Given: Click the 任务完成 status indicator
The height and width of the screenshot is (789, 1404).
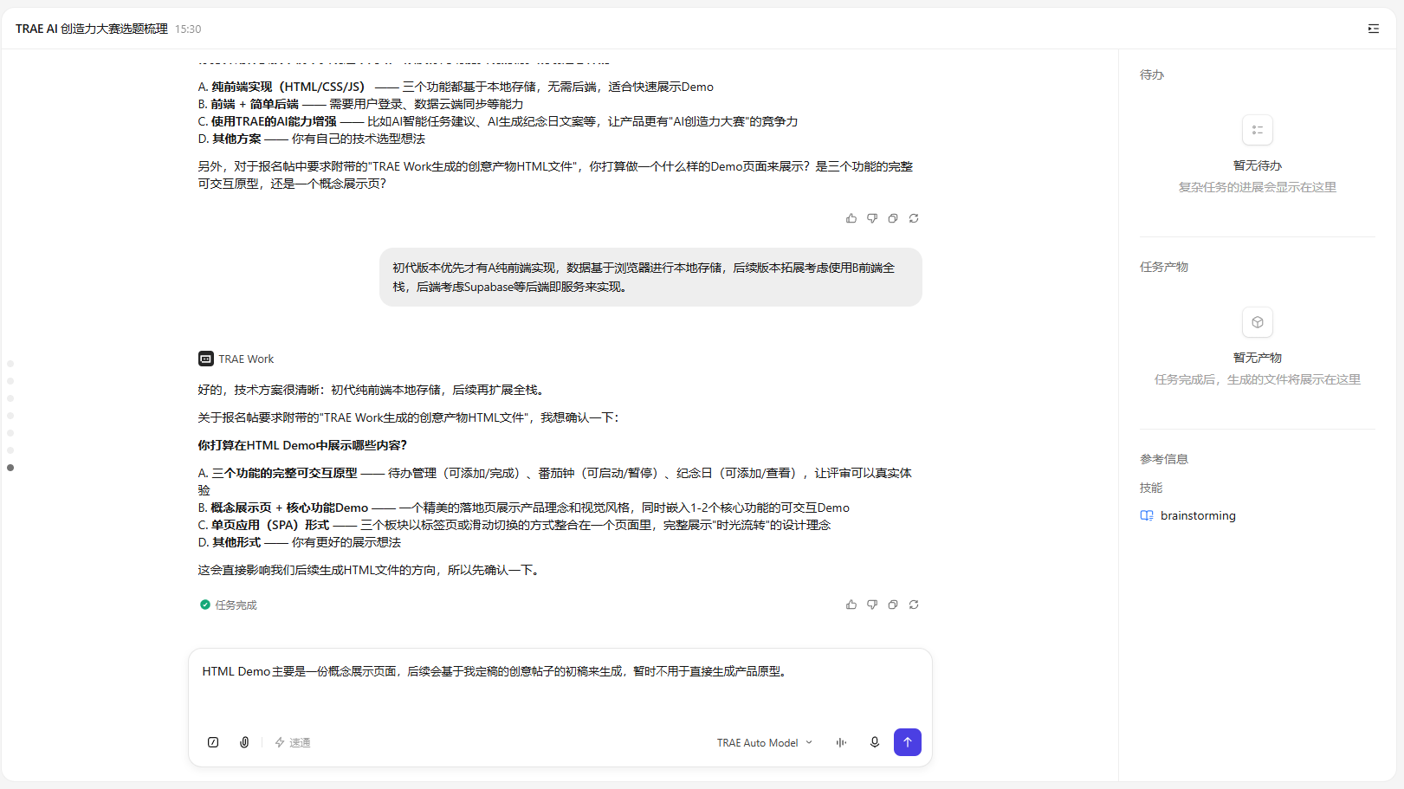Looking at the screenshot, I should tap(229, 605).
